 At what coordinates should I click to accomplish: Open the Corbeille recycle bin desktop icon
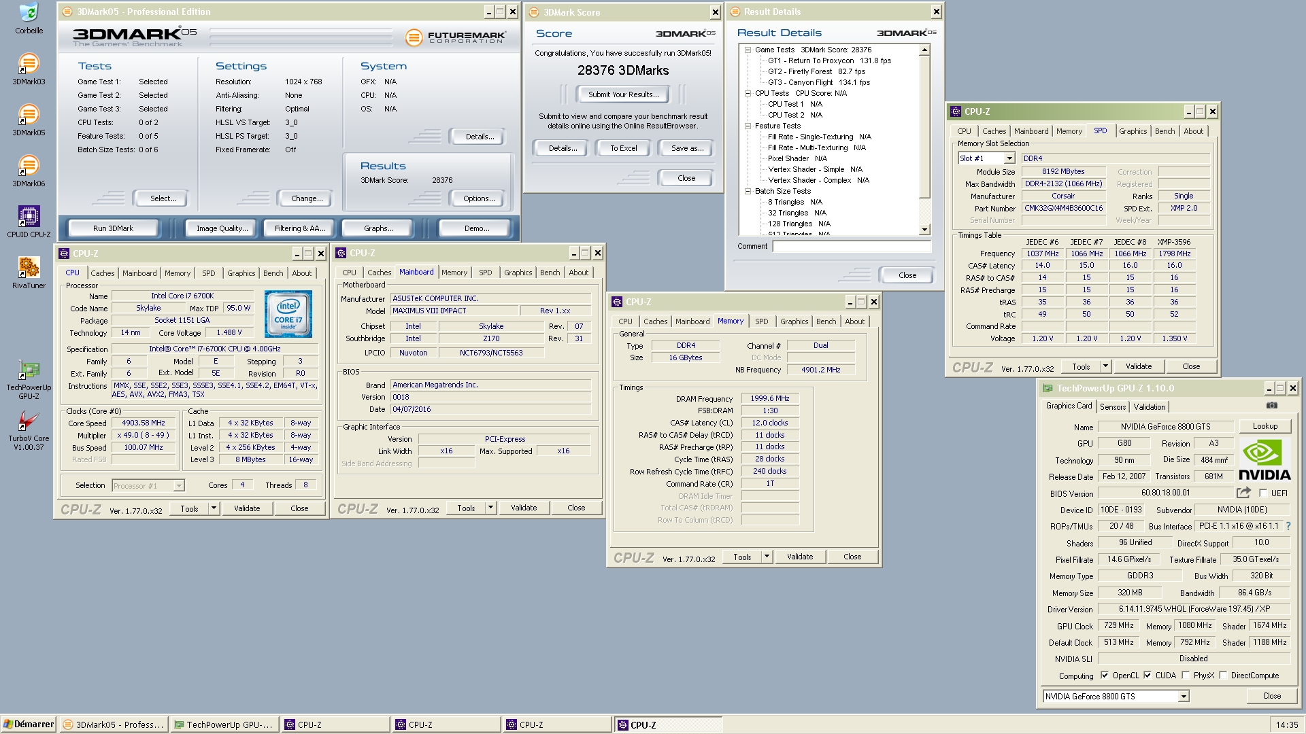29,18
